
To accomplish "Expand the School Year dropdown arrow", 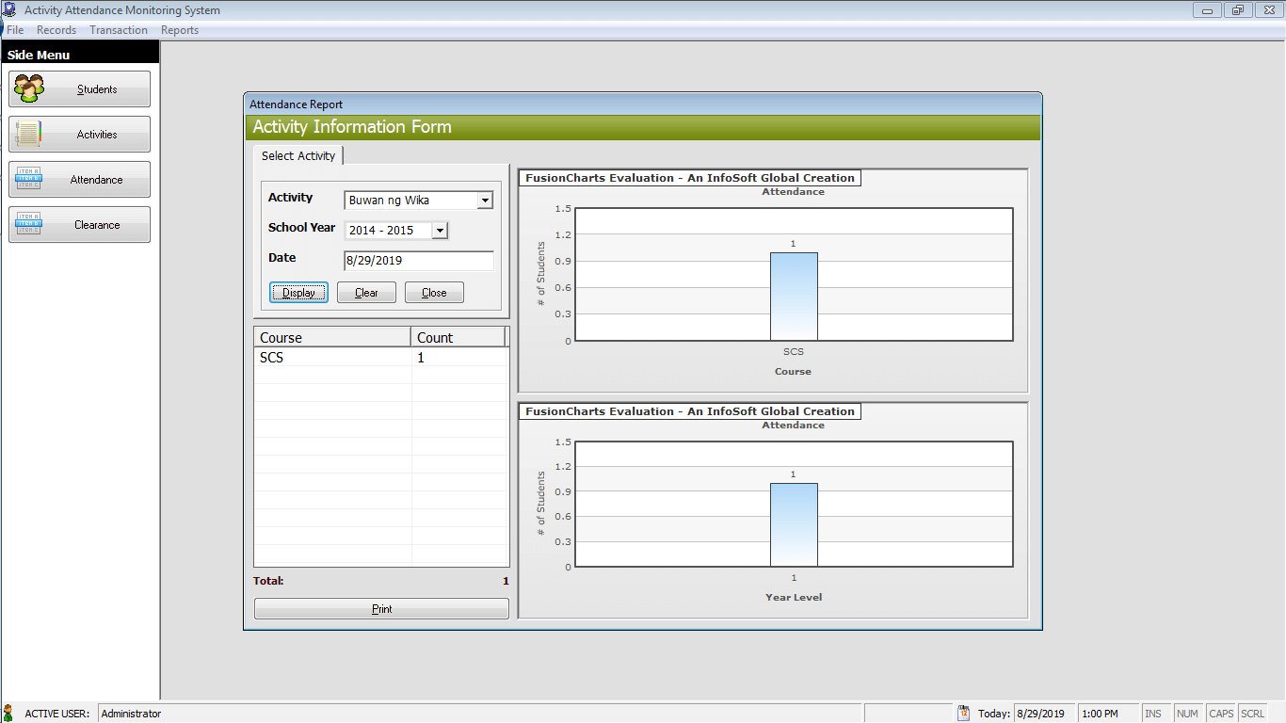I will 440,231.
